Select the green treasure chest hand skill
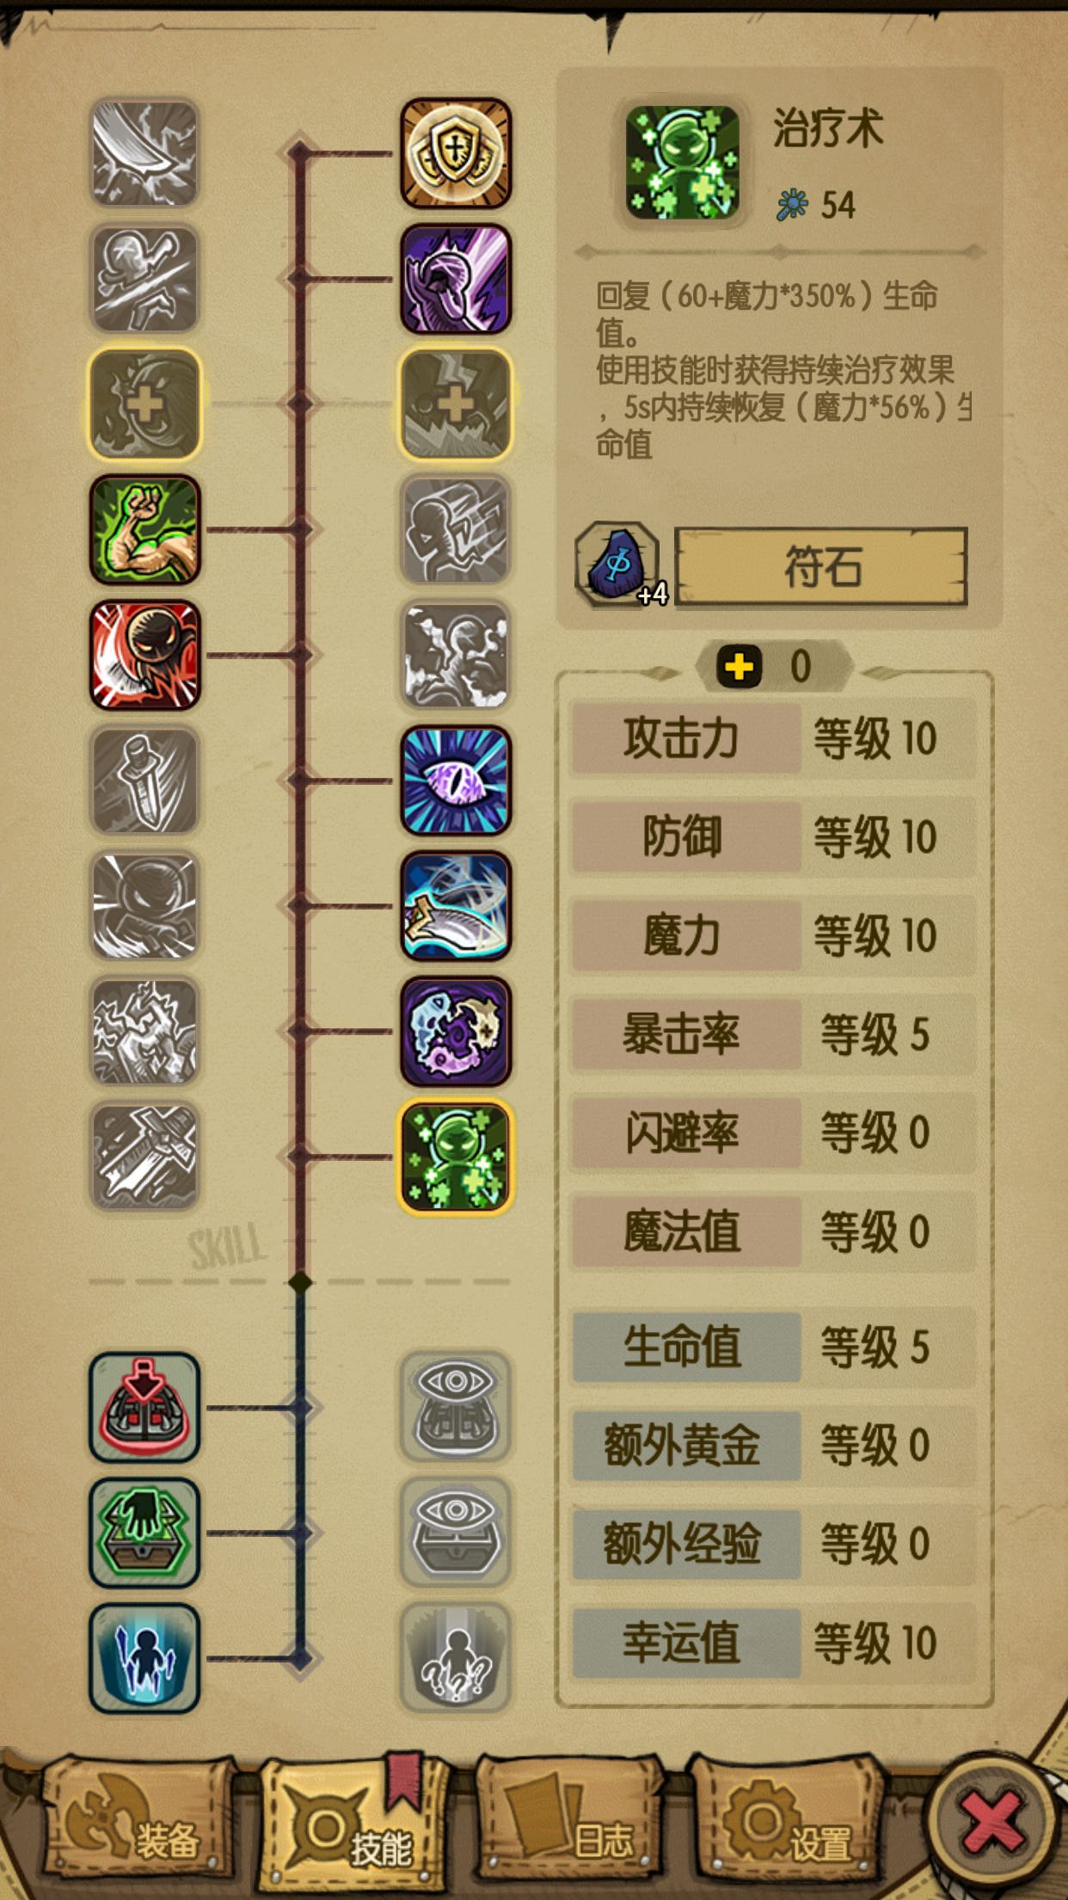Screen dimensions: 1068x1900 [145, 1533]
